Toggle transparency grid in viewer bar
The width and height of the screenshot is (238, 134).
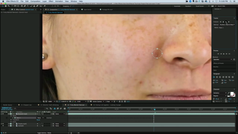tap(91, 102)
